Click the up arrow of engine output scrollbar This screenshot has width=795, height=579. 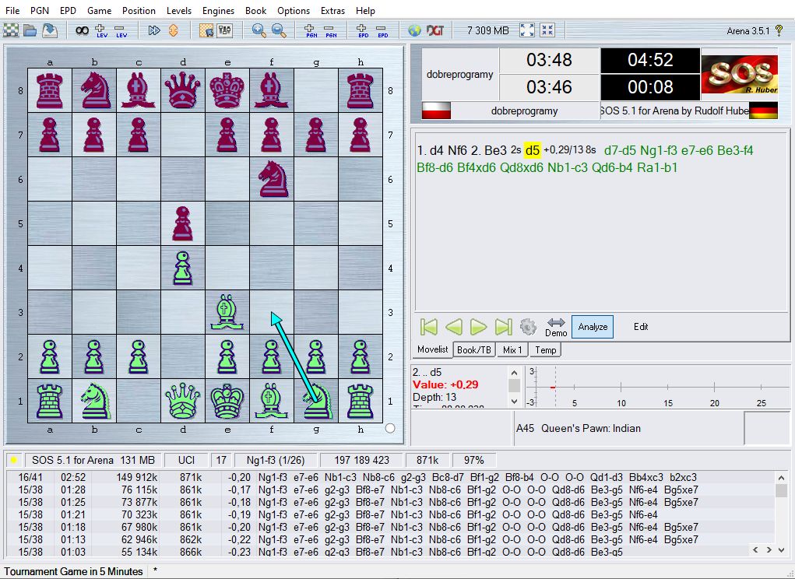[x=781, y=478]
